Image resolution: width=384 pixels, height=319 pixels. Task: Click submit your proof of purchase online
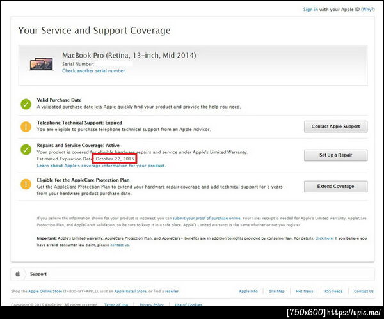[x=207, y=218]
